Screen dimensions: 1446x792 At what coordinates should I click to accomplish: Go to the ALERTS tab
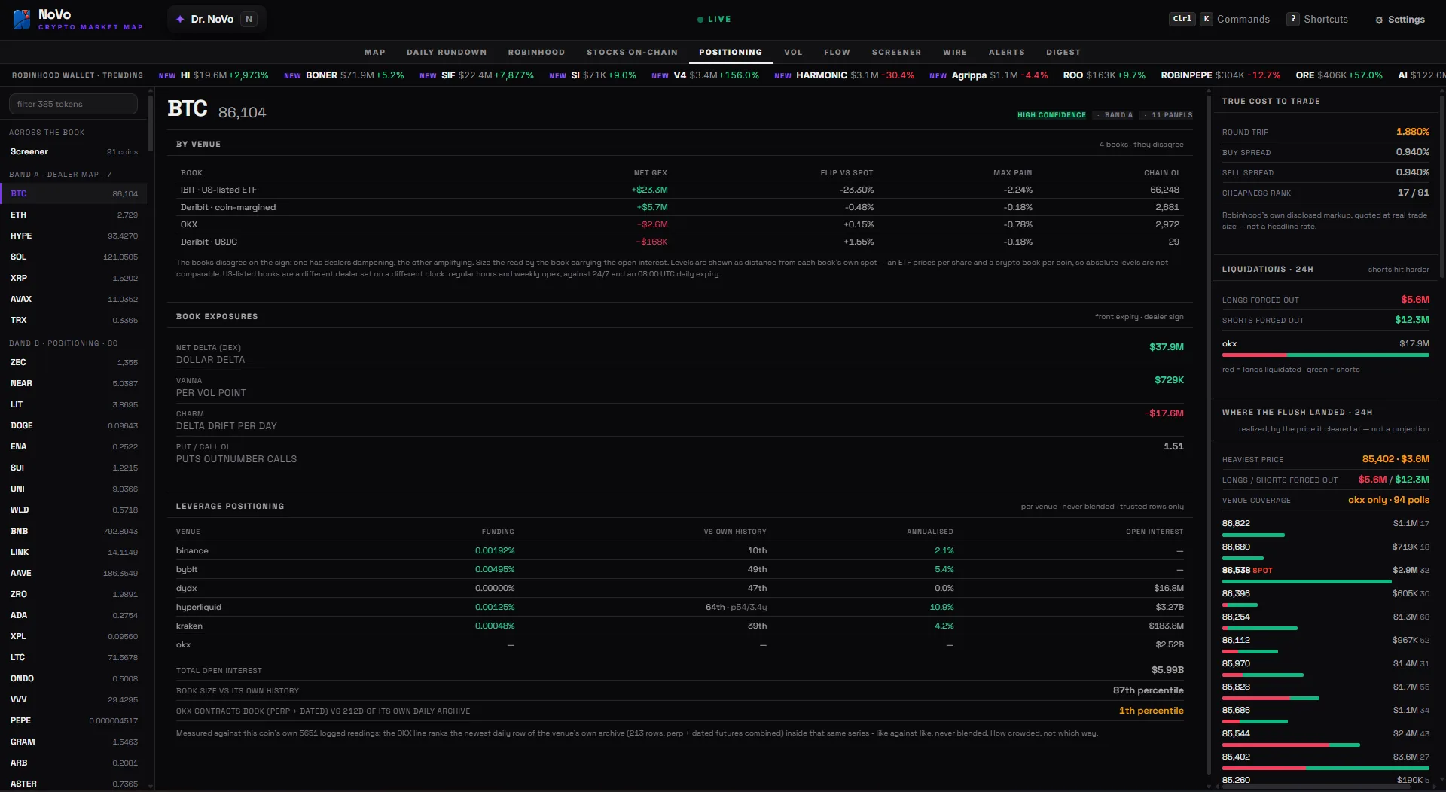click(x=1006, y=52)
